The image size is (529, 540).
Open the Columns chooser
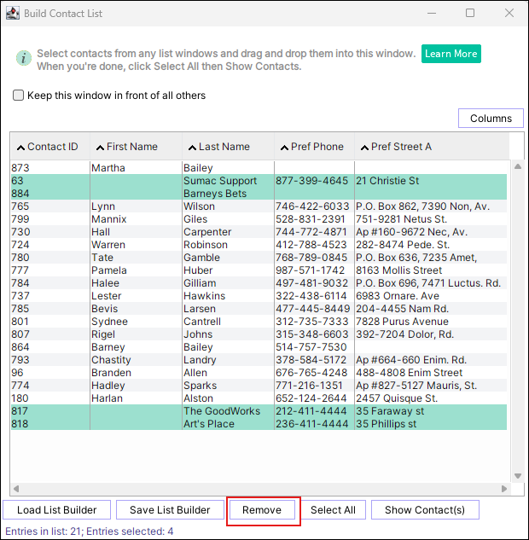491,119
